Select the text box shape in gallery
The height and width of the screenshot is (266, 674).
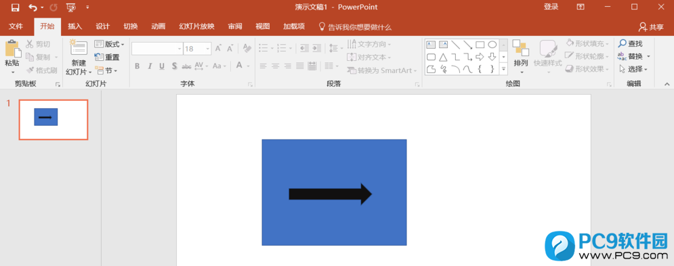(431, 45)
